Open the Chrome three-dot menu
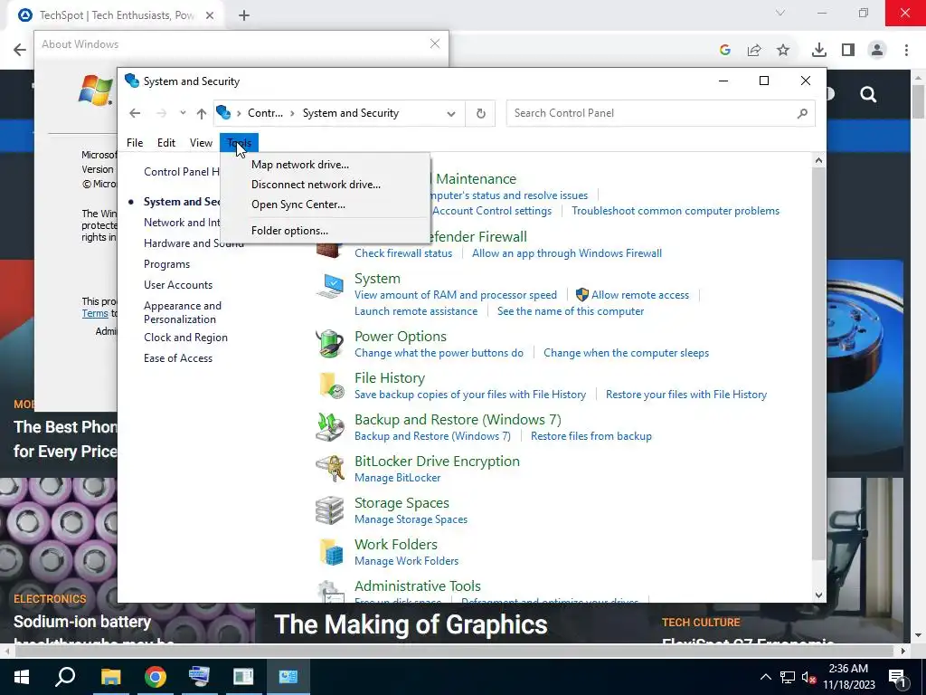 tap(906, 50)
